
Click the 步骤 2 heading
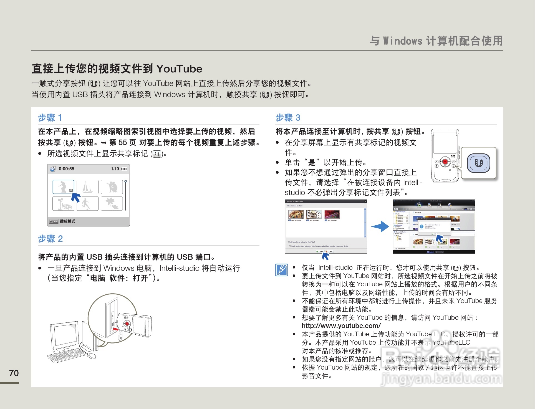tap(51, 239)
